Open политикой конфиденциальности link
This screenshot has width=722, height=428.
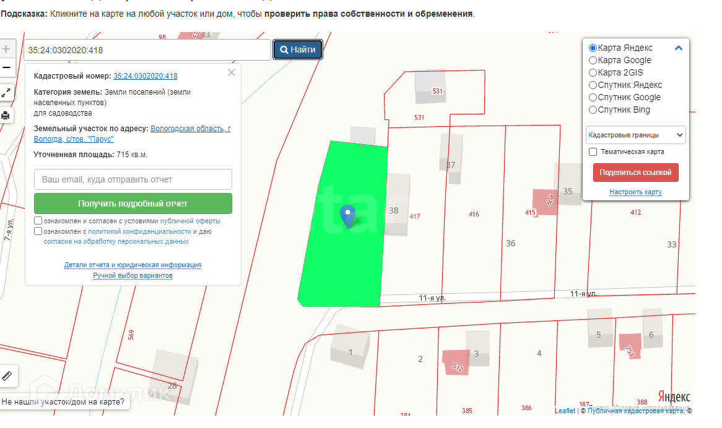pos(139,232)
